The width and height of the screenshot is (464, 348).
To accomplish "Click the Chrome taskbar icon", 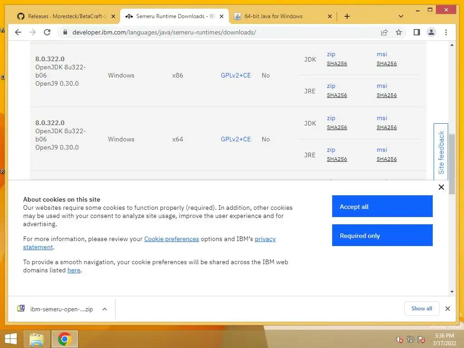I will coord(64,339).
